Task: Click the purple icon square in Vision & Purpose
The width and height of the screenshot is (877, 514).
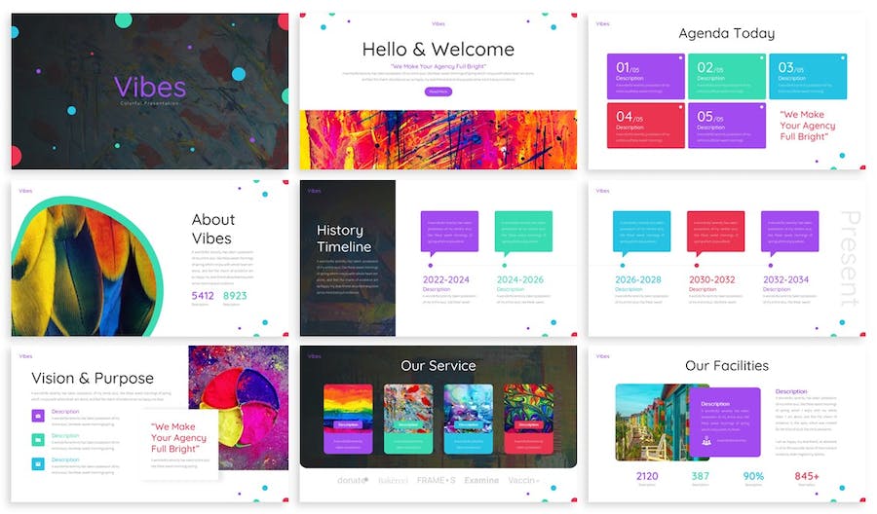Action: 38,416
